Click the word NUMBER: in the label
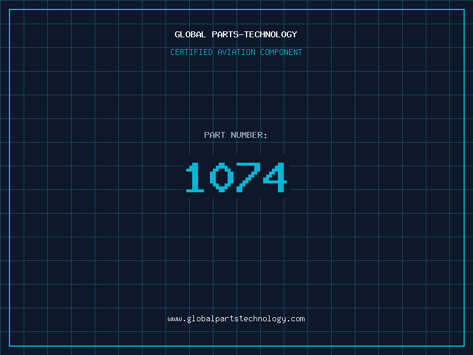 249,135
